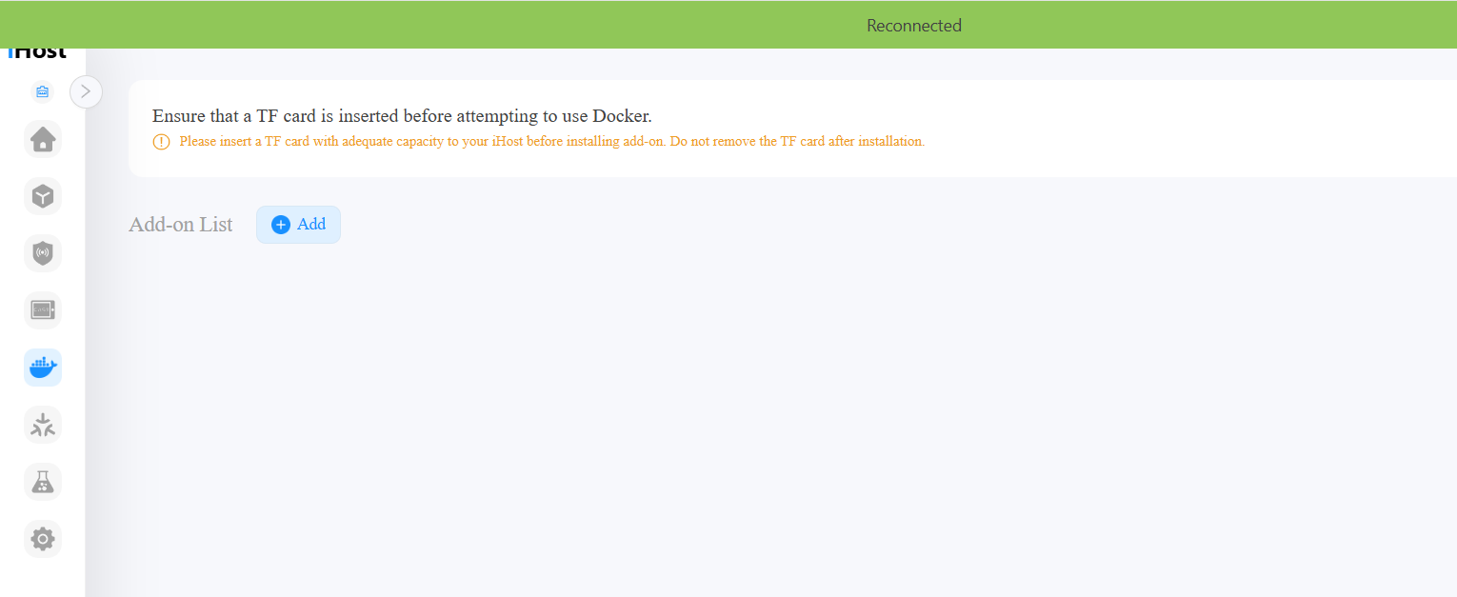The width and height of the screenshot is (1457, 597).
Task: Click the Add button beside Add-on List
Action: [x=298, y=225]
